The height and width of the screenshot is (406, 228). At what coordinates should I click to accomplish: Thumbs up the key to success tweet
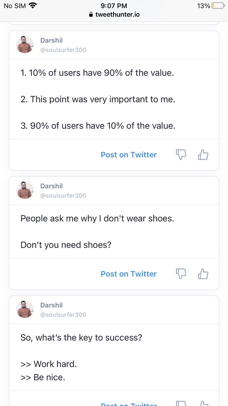click(203, 403)
